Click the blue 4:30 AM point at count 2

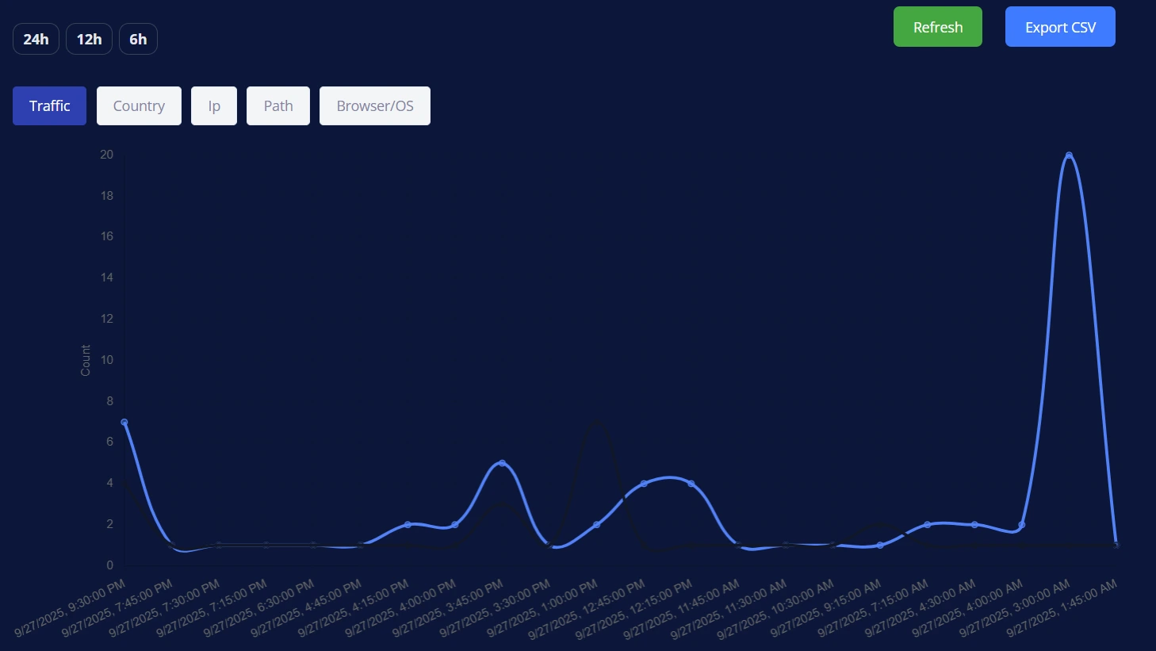tap(974, 525)
